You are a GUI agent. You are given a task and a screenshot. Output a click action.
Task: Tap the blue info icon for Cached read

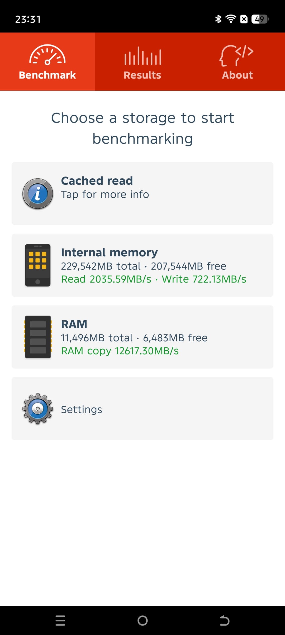[38, 194]
